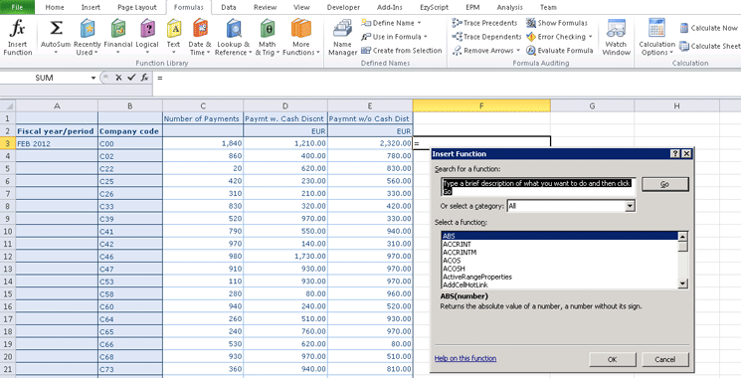Image resolution: width=741 pixels, height=378 pixels.
Task: Click Calculate Now
Action: pos(709,28)
